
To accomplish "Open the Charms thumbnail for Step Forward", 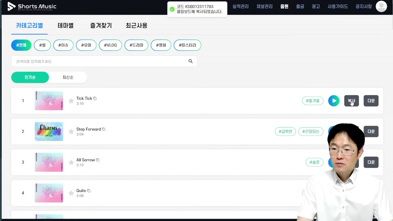I will (49, 131).
